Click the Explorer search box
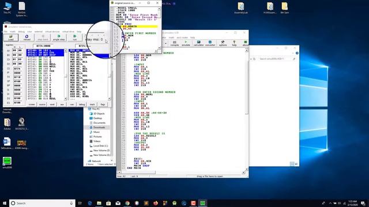 point(277,59)
